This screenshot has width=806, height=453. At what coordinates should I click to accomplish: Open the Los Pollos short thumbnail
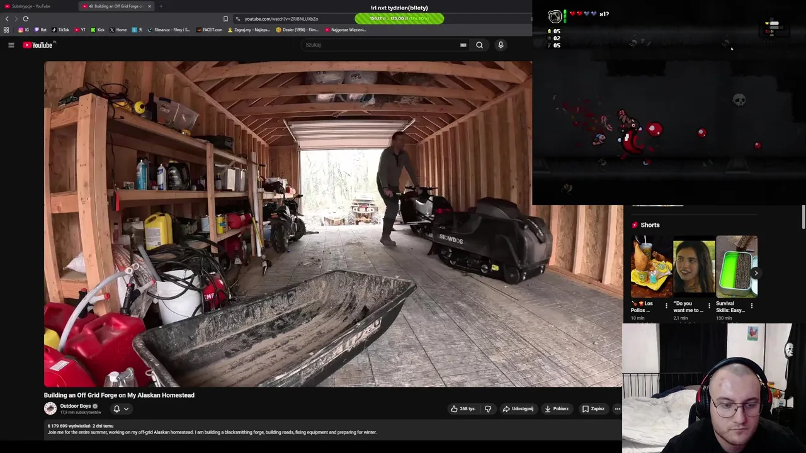coord(651,267)
